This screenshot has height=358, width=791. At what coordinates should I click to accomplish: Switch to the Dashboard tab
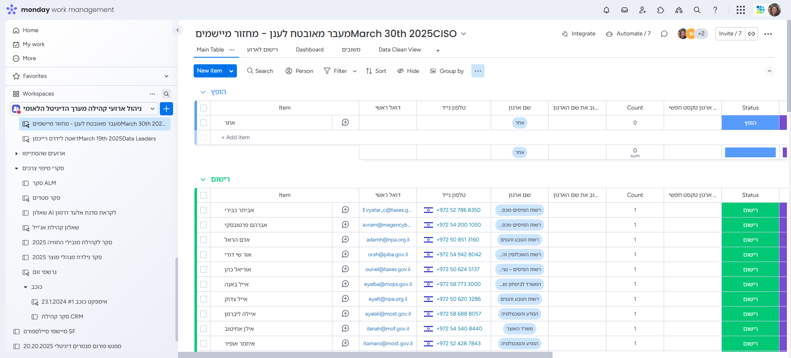tap(309, 50)
